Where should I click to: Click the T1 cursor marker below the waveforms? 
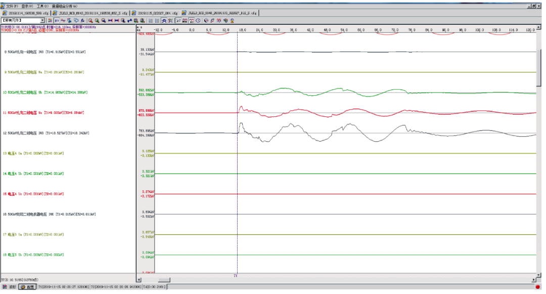pos(236,276)
